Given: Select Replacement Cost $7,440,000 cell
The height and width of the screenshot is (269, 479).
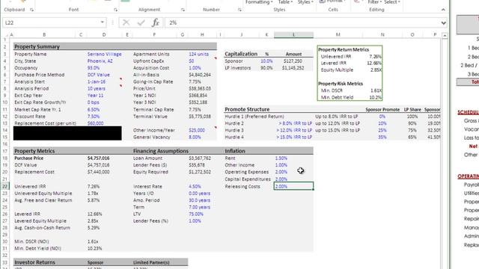Looking at the screenshot, I should click(98, 172).
